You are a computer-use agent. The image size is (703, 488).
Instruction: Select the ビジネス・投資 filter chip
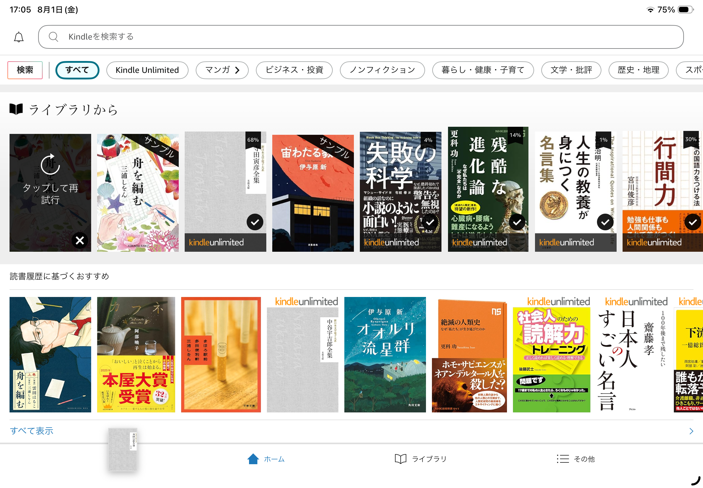coord(294,70)
